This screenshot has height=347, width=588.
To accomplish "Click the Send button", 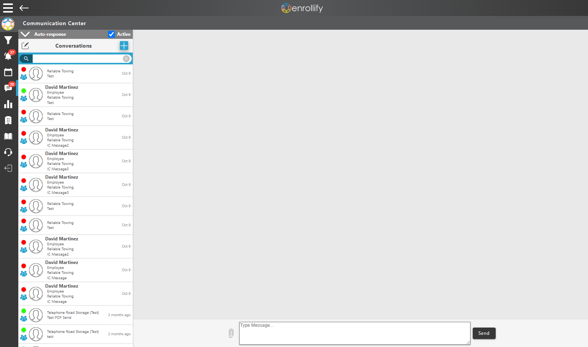I will pos(484,333).
